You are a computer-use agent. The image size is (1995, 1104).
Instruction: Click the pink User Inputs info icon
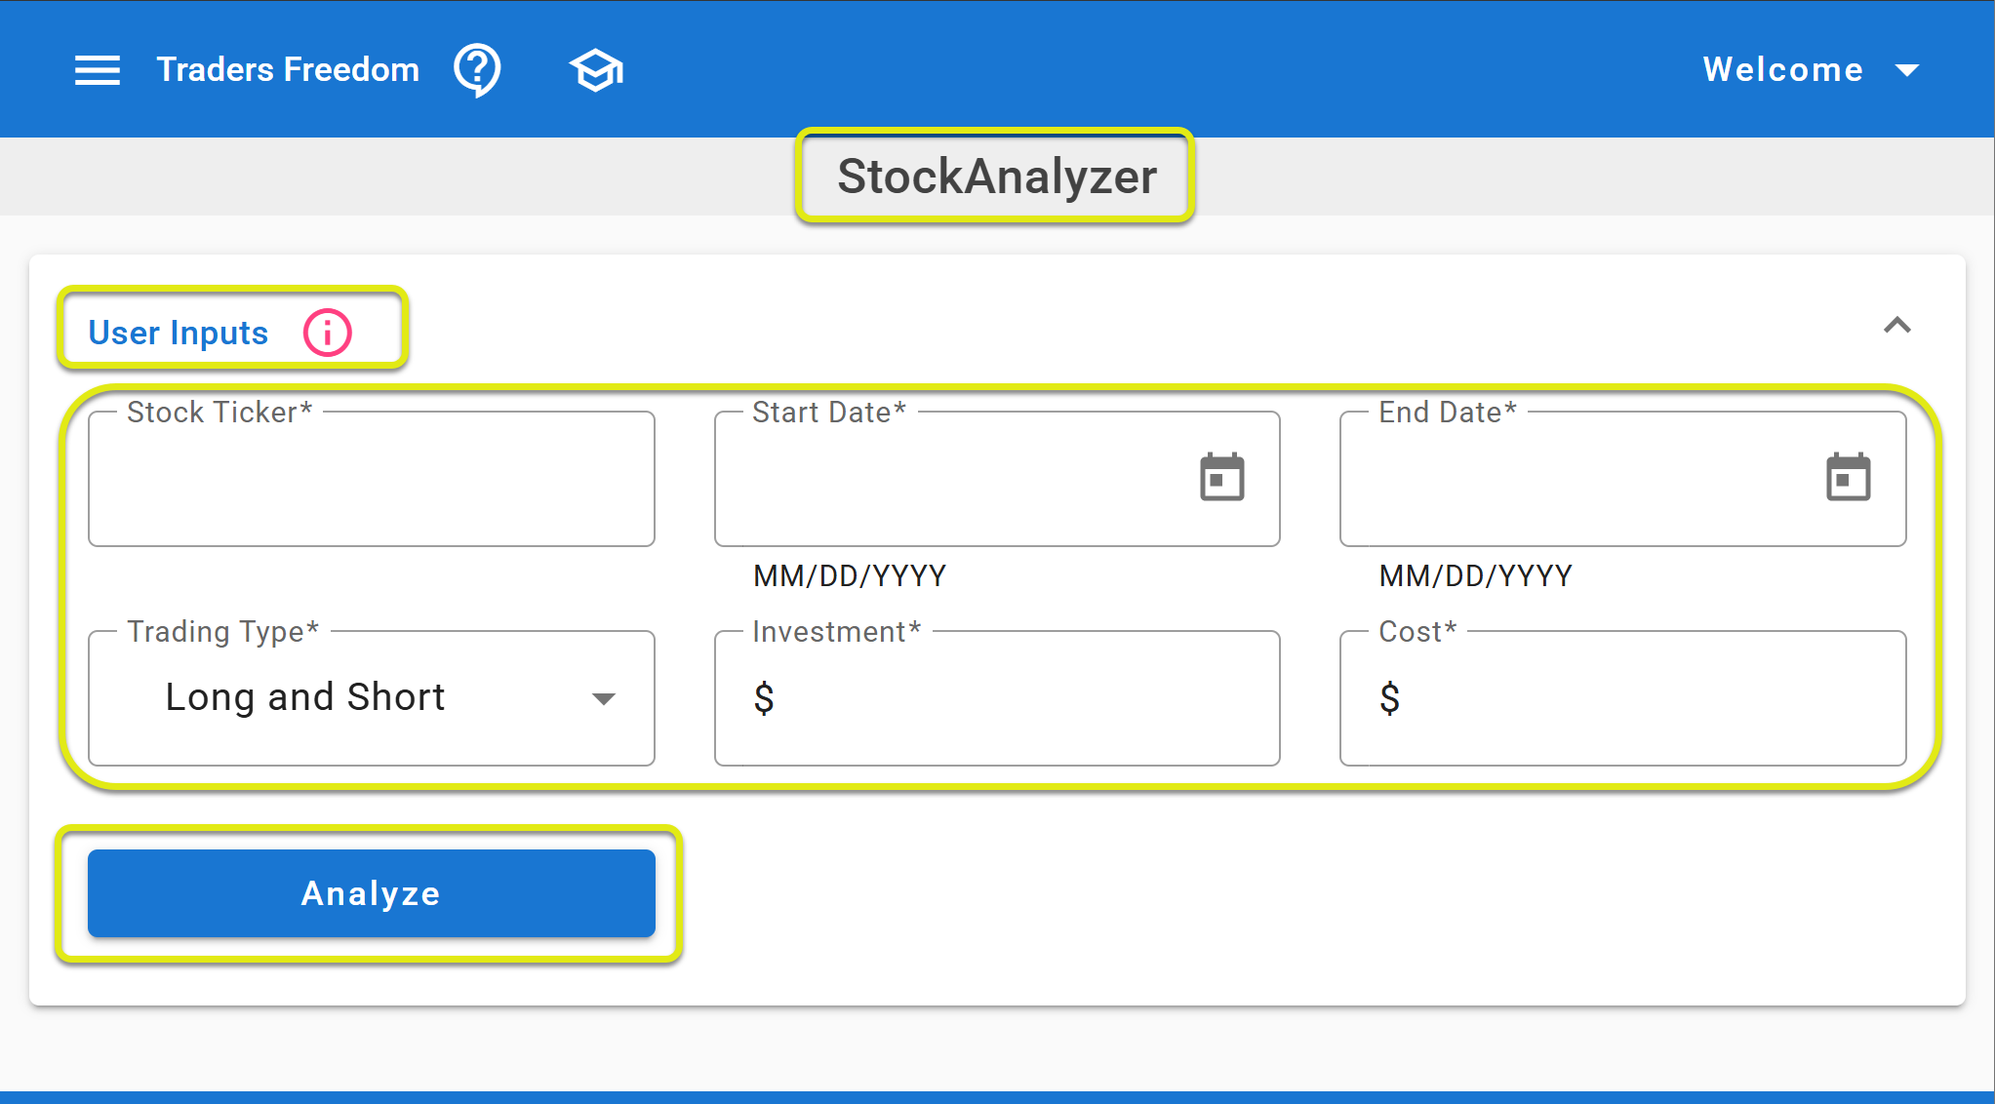[x=327, y=333]
